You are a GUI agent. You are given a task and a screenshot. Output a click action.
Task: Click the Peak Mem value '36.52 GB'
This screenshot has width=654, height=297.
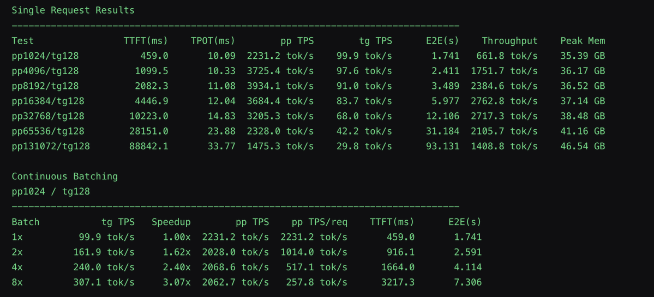[583, 86]
